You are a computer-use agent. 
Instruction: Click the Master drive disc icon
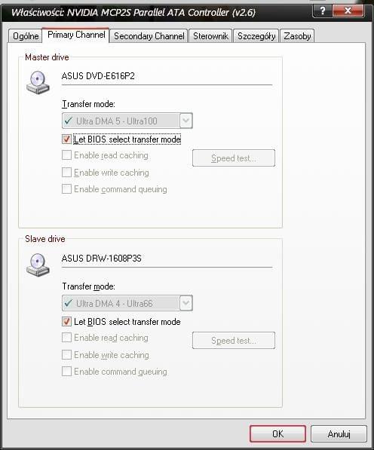pos(38,82)
